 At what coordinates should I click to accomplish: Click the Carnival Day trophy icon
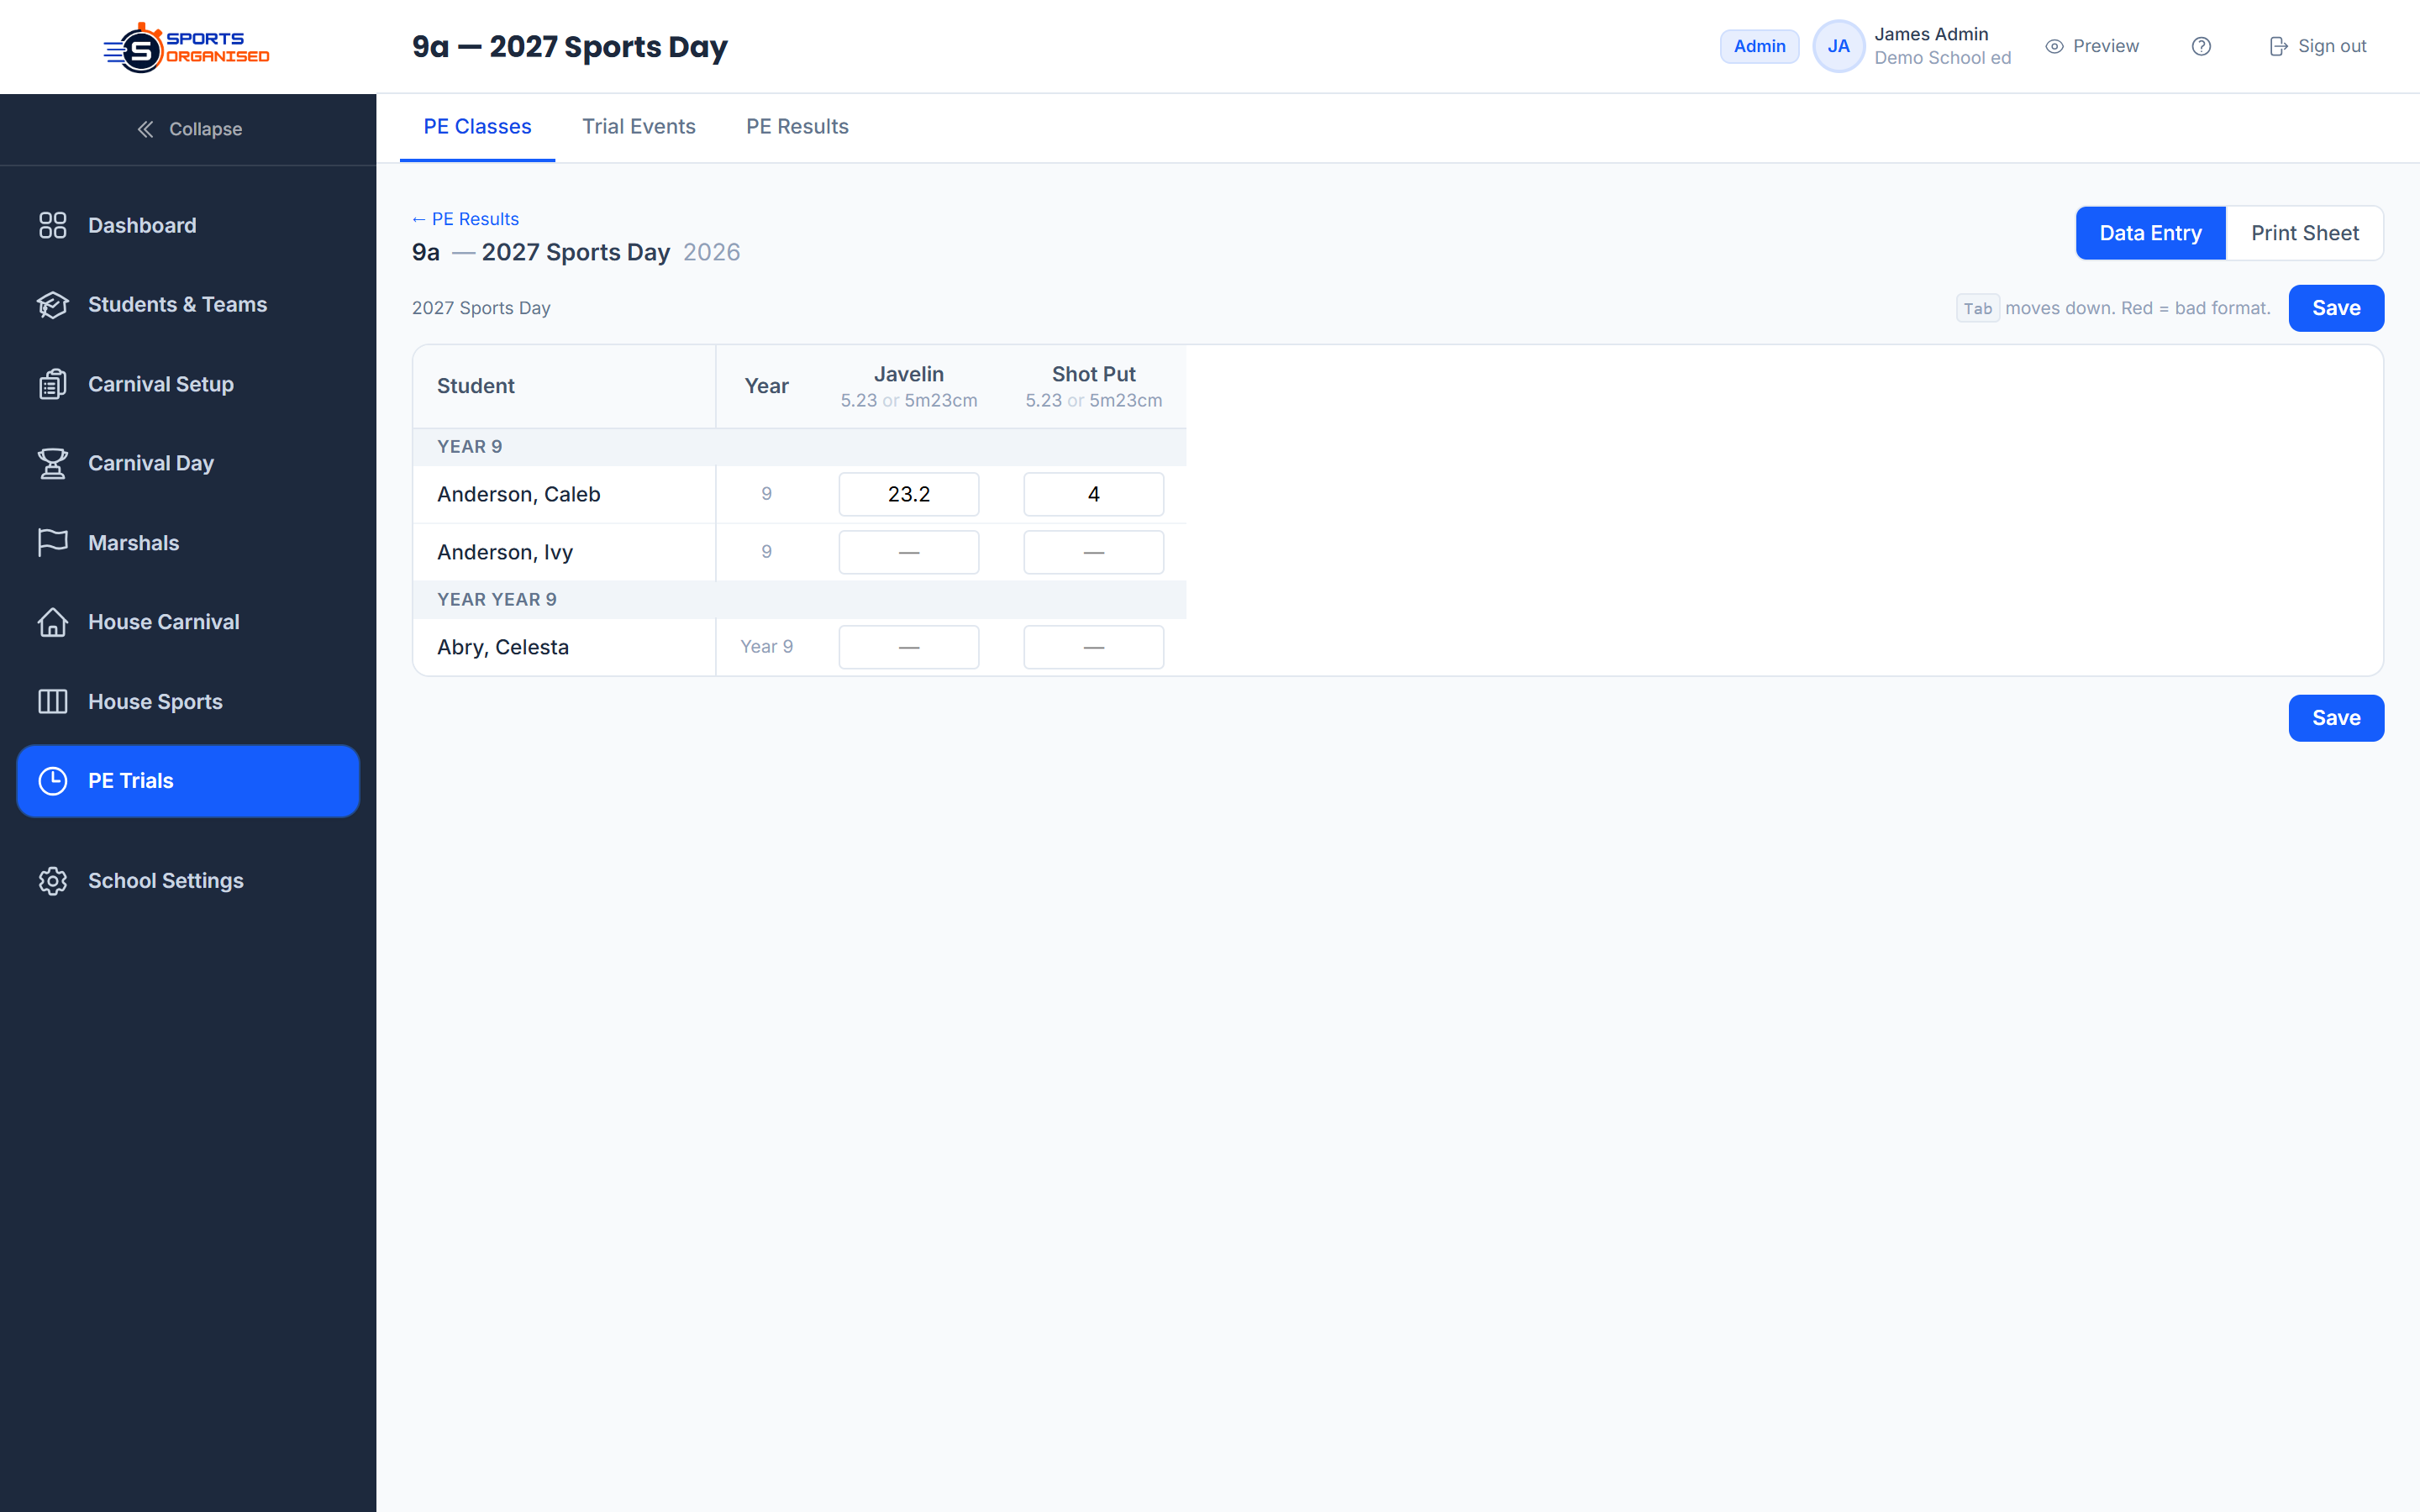[x=53, y=463]
